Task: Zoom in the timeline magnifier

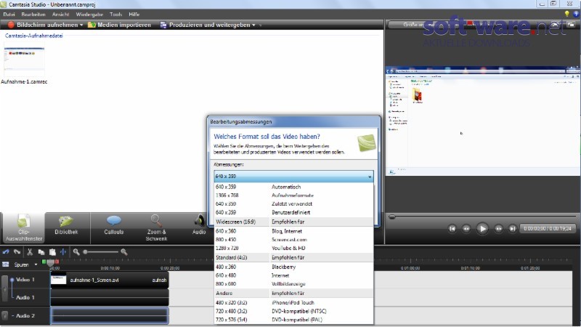Action: click(123, 252)
